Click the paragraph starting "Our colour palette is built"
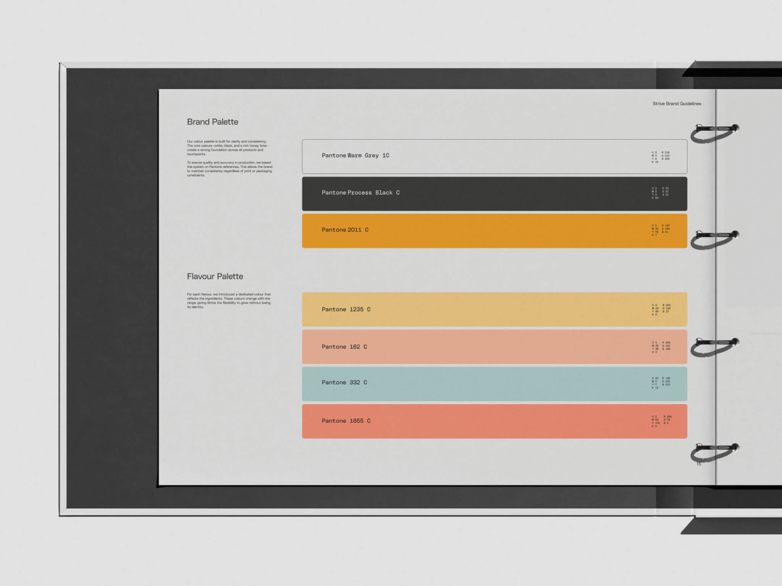Viewport: 782px width, 586px height. [x=228, y=148]
